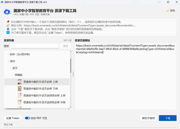Click the 等待下载 status text
180x129 pixels.
pos(8,124)
